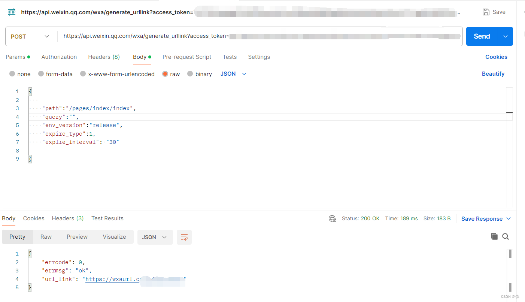The image size is (525, 302).
Task: Select the request Body tab
Action: coord(142,57)
